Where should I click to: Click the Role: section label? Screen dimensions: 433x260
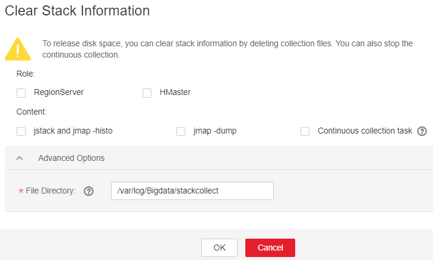click(26, 74)
